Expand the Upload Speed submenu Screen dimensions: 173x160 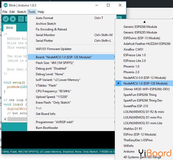71,97
